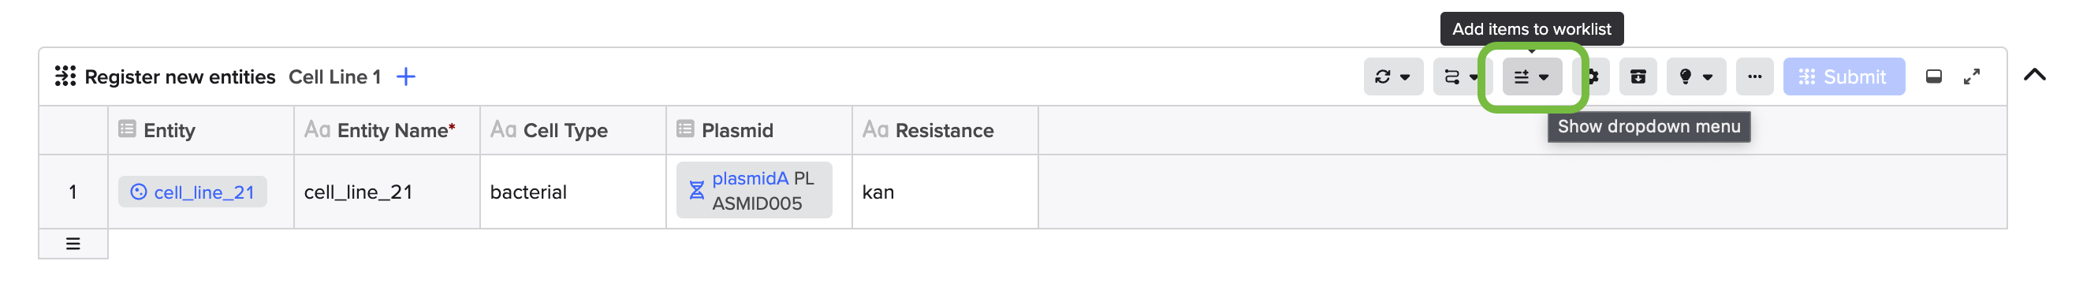Click the Register new entities title
The width and height of the screenshot is (2083, 287).
point(180,76)
